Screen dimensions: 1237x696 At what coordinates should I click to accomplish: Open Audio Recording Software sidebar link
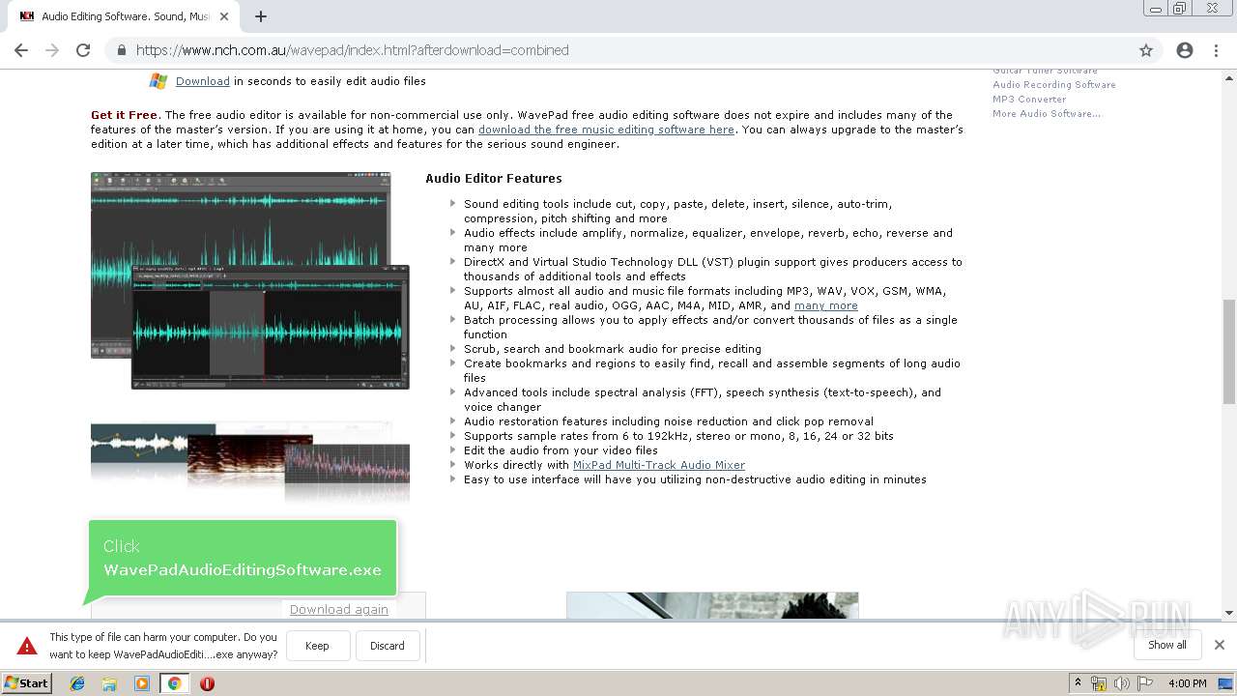click(1054, 85)
